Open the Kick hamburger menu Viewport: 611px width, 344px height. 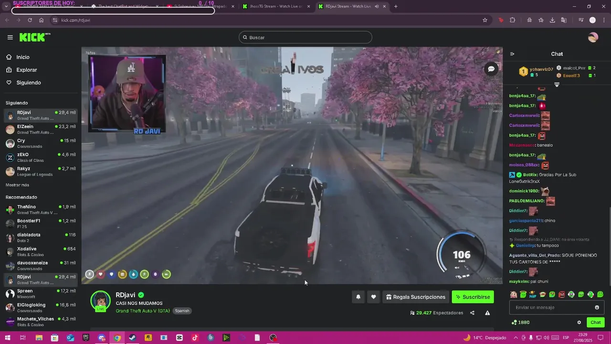(x=10, y=37)
